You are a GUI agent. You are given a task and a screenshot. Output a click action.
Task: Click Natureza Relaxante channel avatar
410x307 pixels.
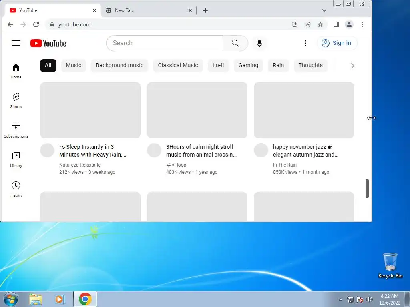(x=47, y=150)
